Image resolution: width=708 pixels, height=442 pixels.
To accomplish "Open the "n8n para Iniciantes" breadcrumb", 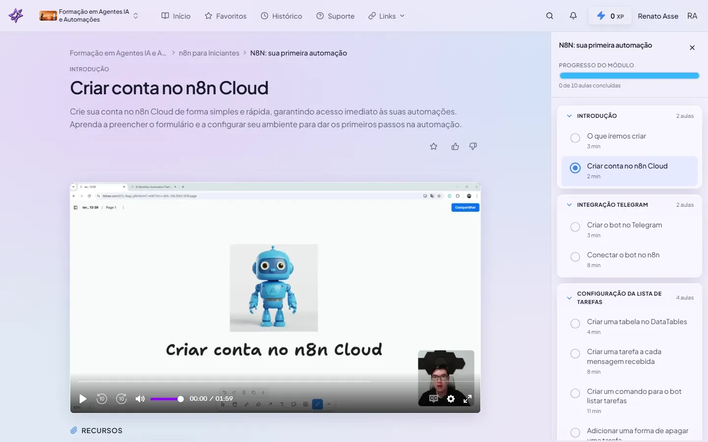I will (x=209, y=53).
